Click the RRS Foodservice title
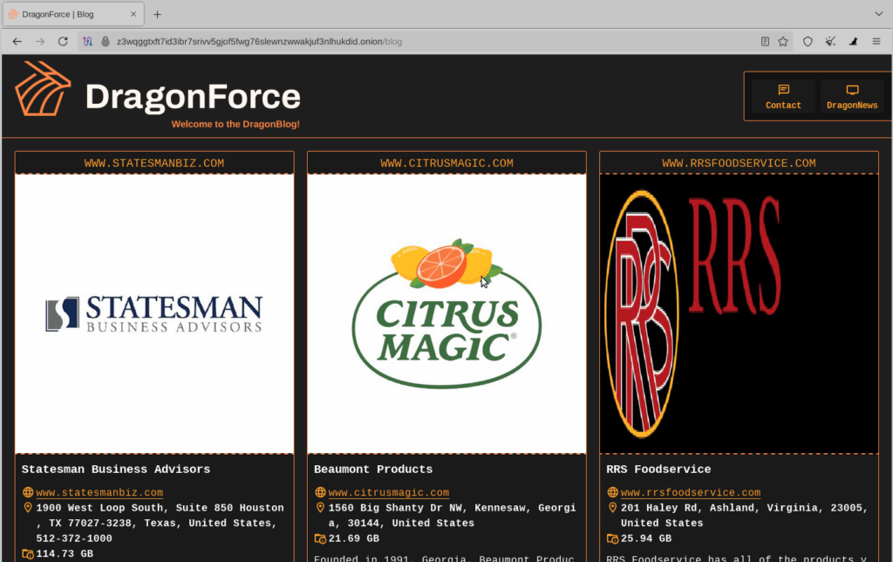Viewport: 893px width, 562px height. pyautogui.click(x=658, y=469)
